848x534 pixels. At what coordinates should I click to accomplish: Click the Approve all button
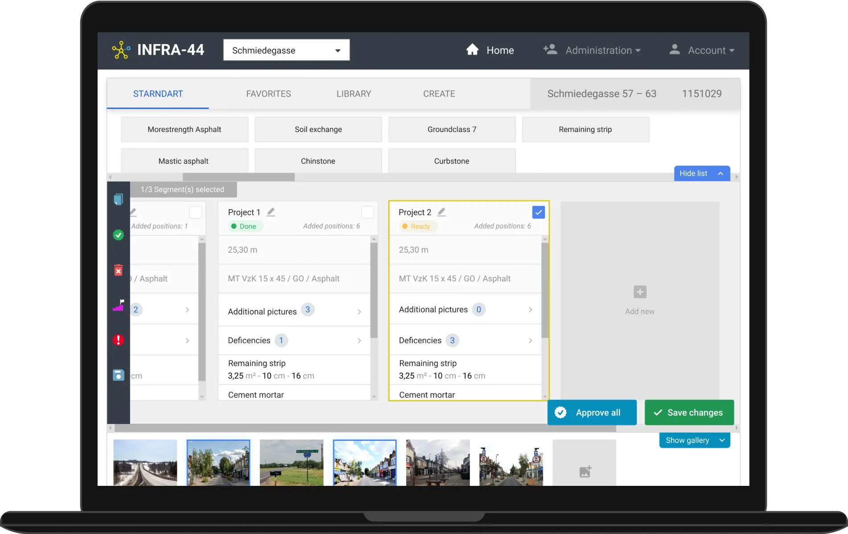592,412
